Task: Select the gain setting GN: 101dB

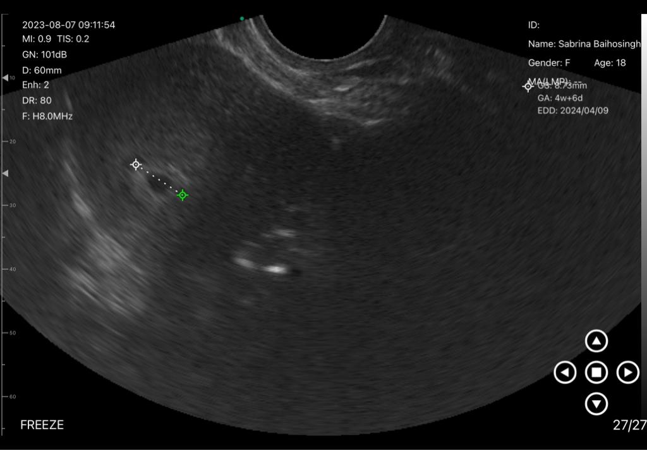Action: [45, 54]
